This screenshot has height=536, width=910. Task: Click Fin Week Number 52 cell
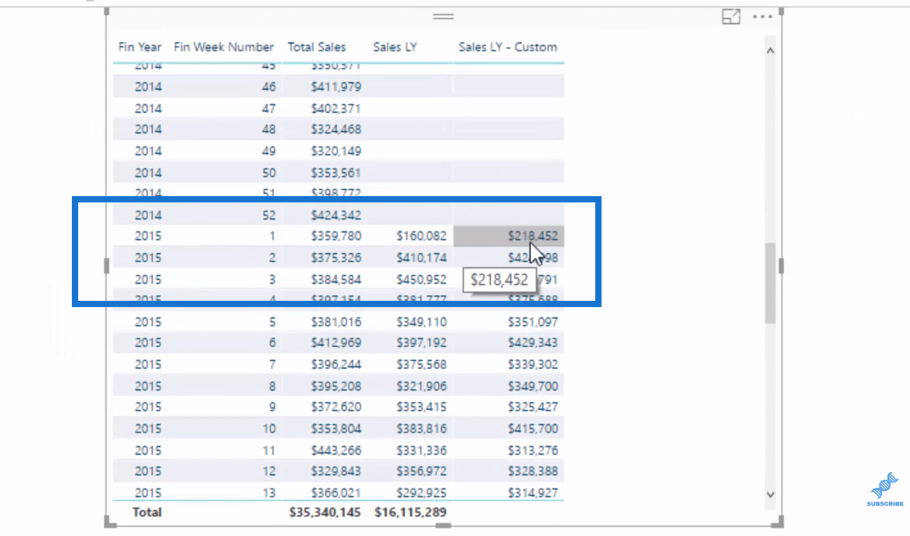click(269, 215)
